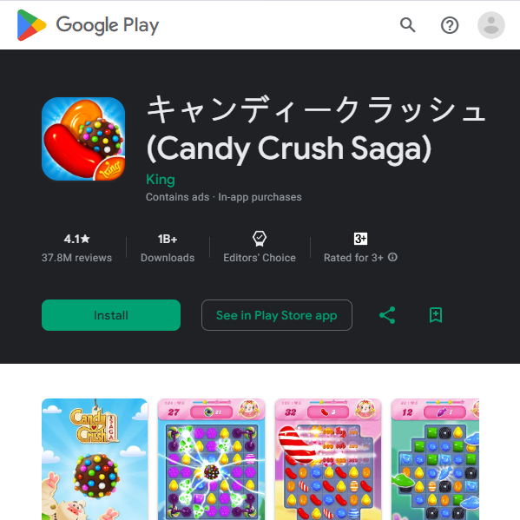Click the 3+ rating badge

click(360, 239)
